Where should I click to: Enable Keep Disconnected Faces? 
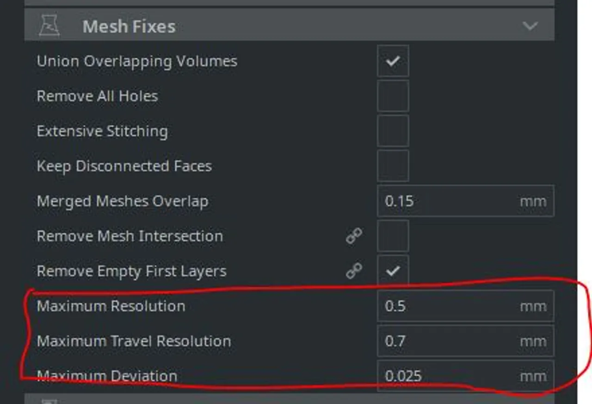(x=393, y=166)
